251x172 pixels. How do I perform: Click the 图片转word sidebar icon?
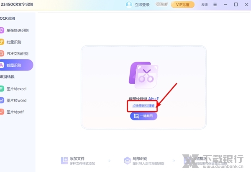tap(2, 100)
